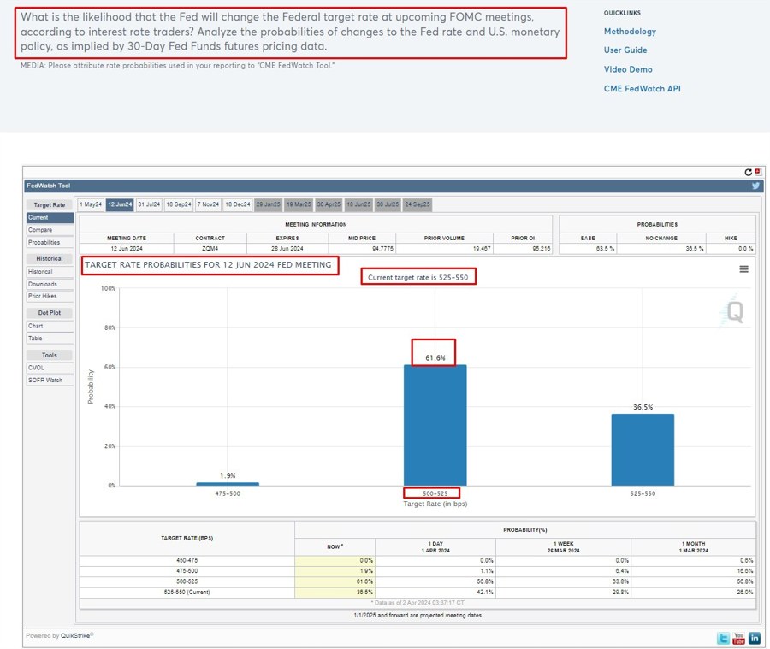Click the LinkedIn icon in the footer
Image resolution: width=770 pixels, height=649 pixels.
pos(755,638)
